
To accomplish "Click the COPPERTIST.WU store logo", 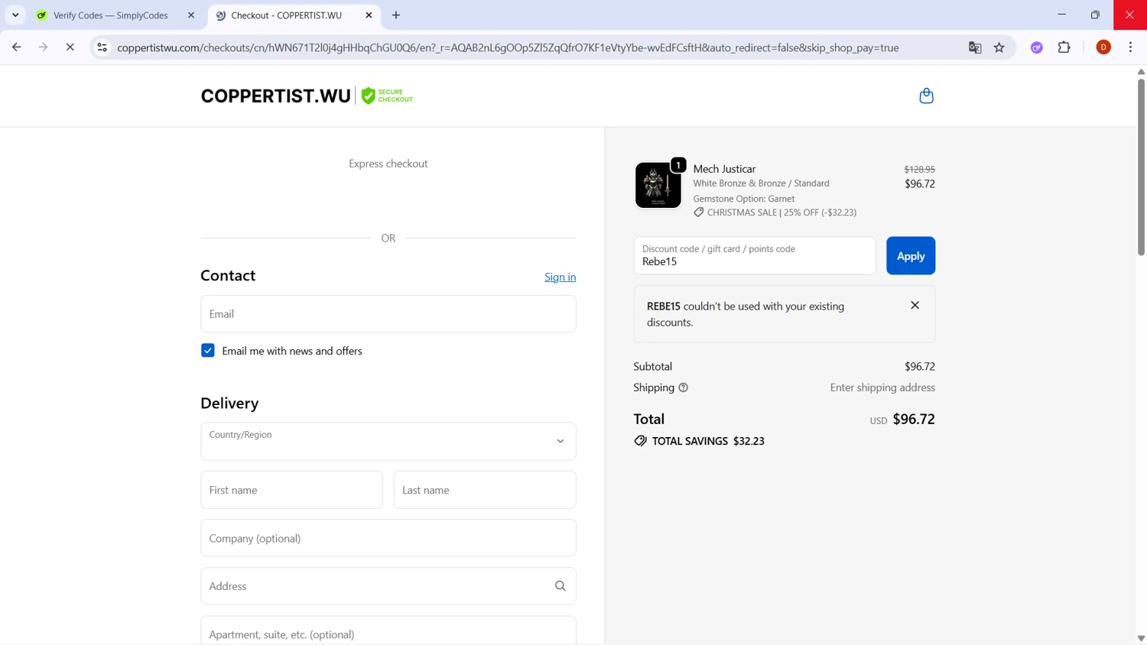I will (276, 96).
